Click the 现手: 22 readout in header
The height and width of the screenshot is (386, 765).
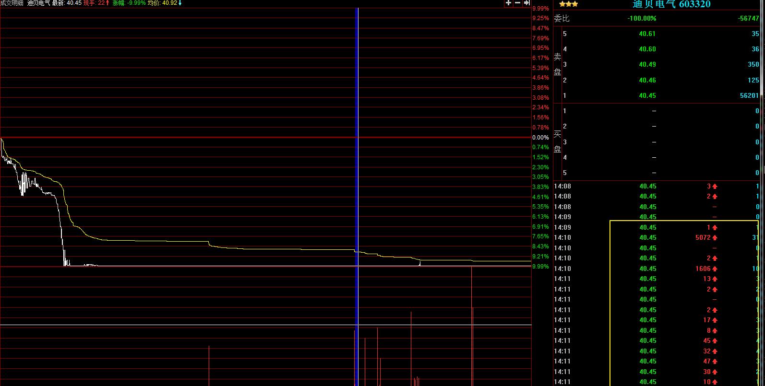[96, 3]
